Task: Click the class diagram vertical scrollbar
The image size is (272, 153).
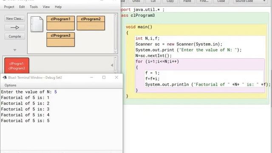Action: pos(116,34)
